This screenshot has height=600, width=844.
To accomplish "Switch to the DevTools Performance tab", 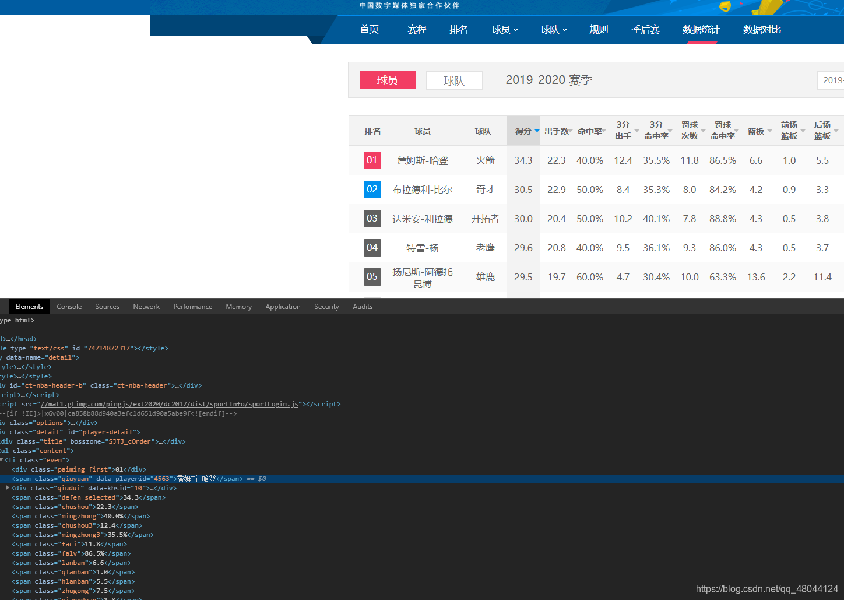I will click(193, 307).
